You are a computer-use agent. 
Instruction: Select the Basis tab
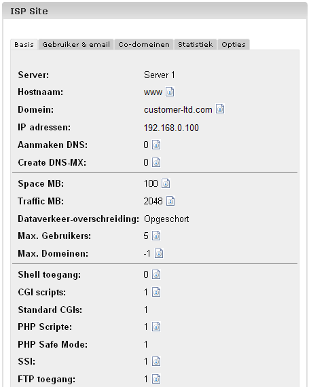coord(24,44)
